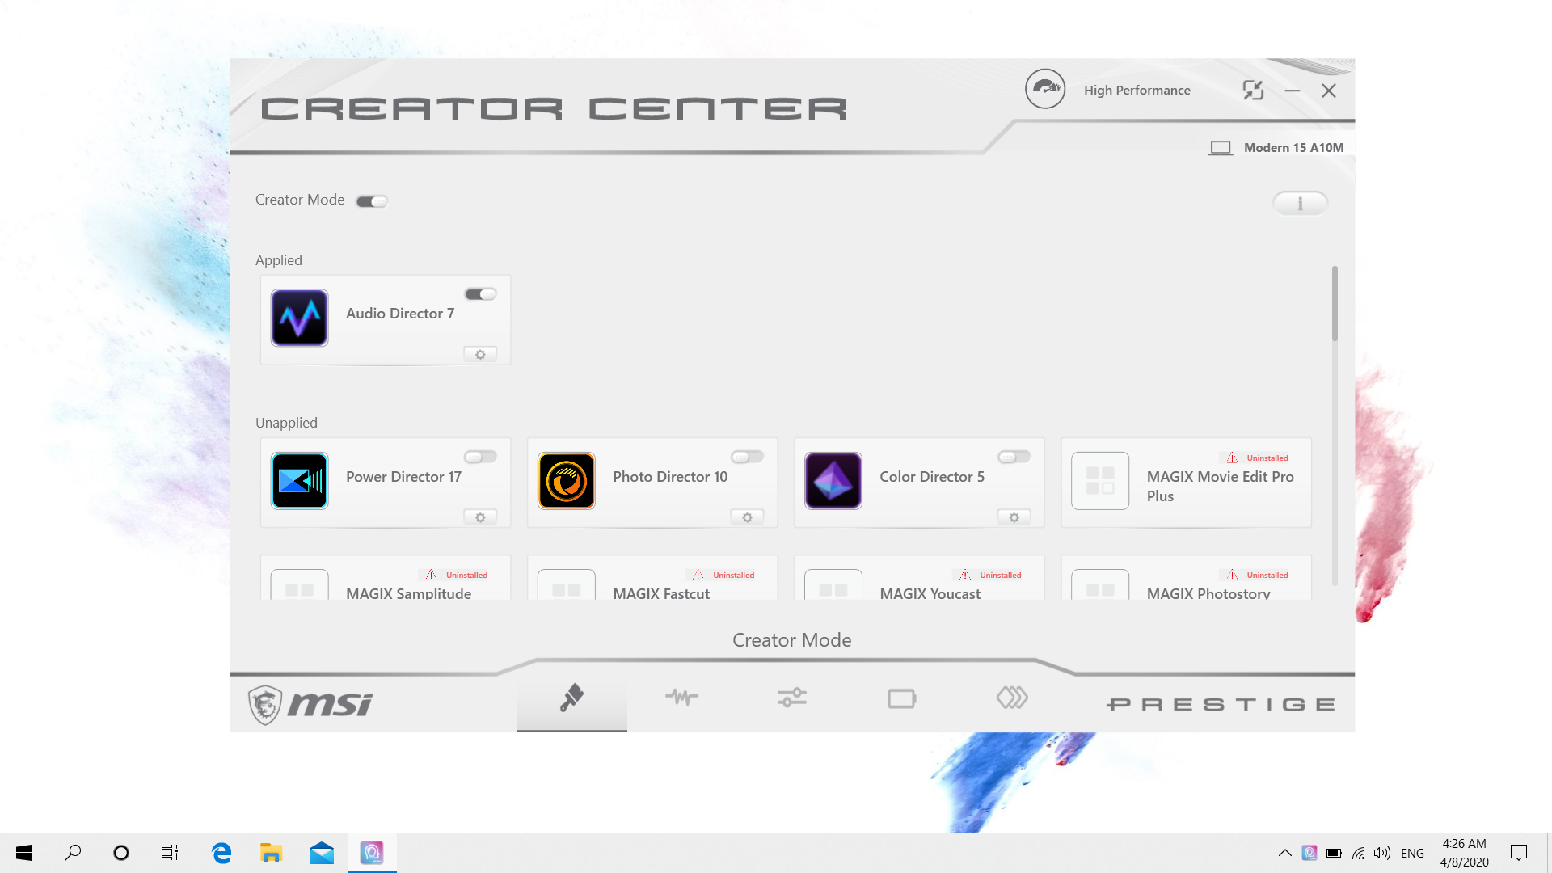Click Creator Center taskbar icon
Viewport: 1552px width, 873px height.
(372, 853)
